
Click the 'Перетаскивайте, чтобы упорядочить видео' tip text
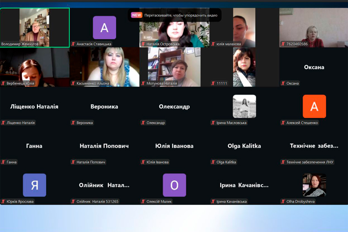point(181,15)
